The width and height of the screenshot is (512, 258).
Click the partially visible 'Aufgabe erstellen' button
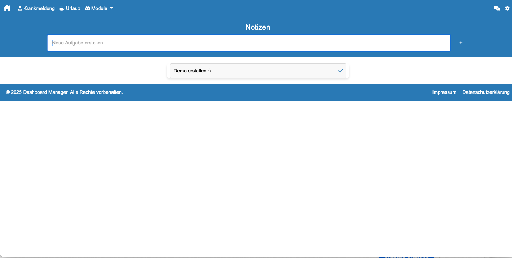pos(406,256)
